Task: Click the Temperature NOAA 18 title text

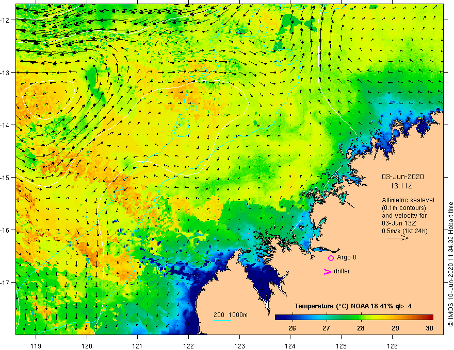Action: [x=353, y=306]
